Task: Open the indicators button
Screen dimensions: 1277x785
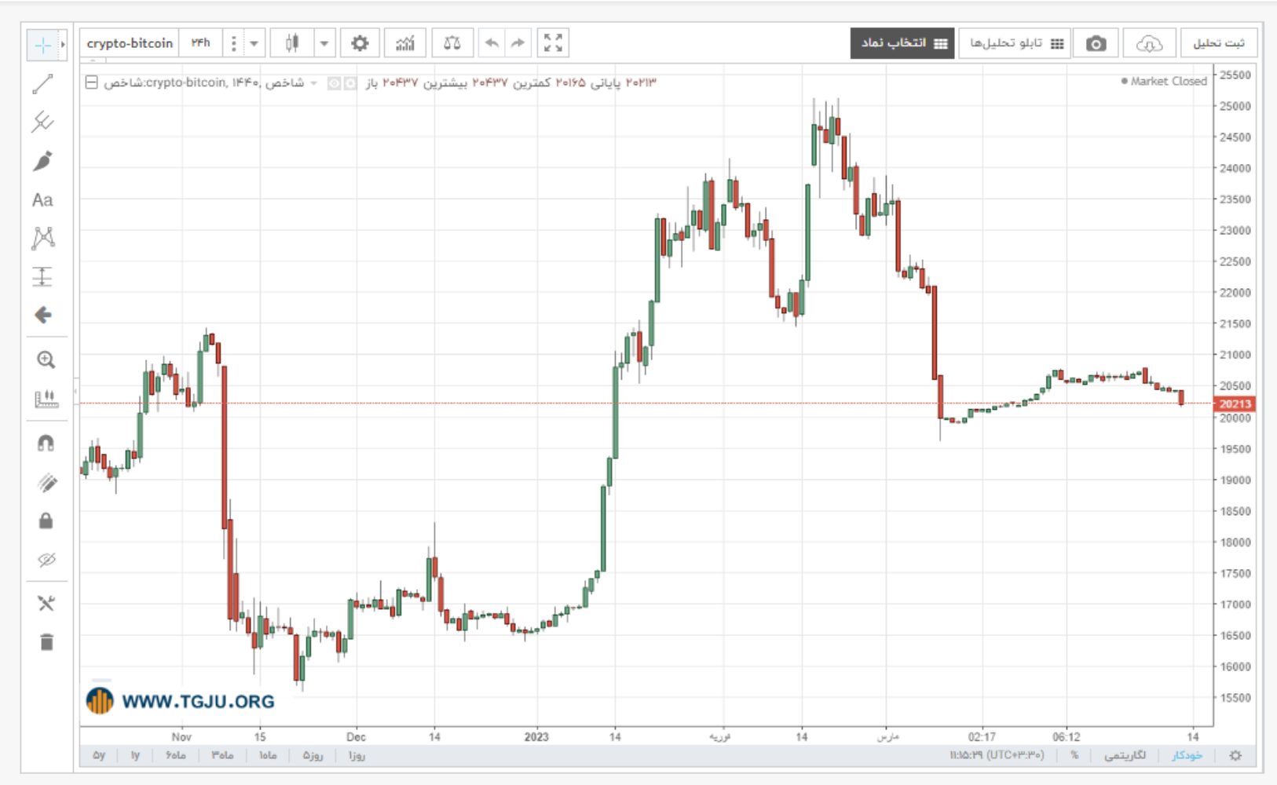Action: pyautogui.click(x=405, y=43)
